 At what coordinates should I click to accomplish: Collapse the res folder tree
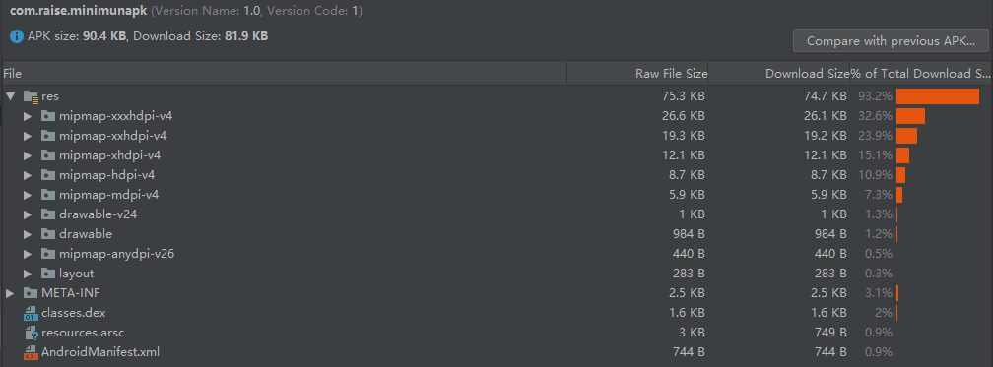coord(10,96)
